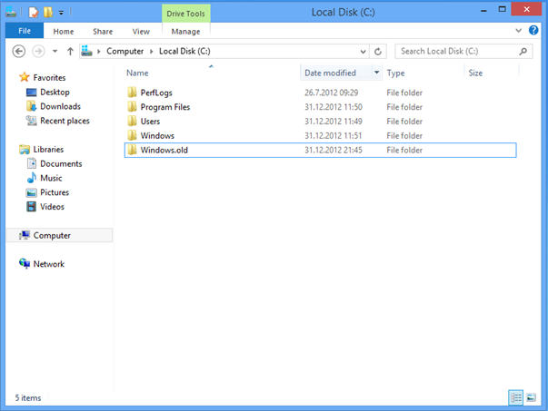Open the File menu
Screen dimensions: 548x411
coord(25,31)
